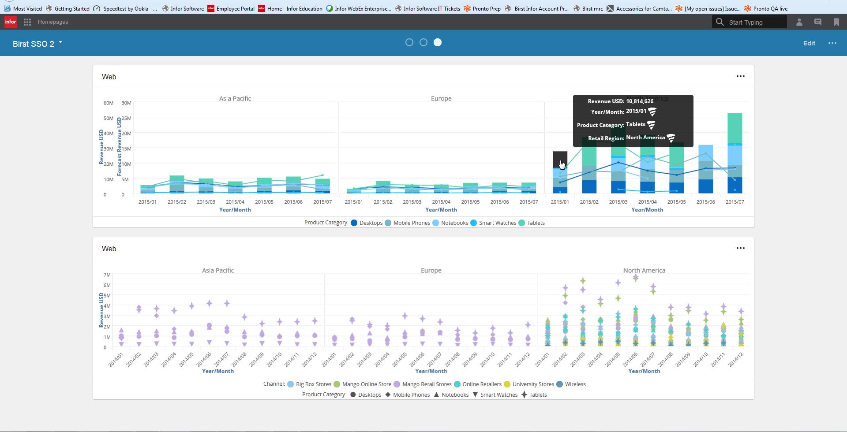
Task: Open the top Web widget options menu
Action: [740, 76]
